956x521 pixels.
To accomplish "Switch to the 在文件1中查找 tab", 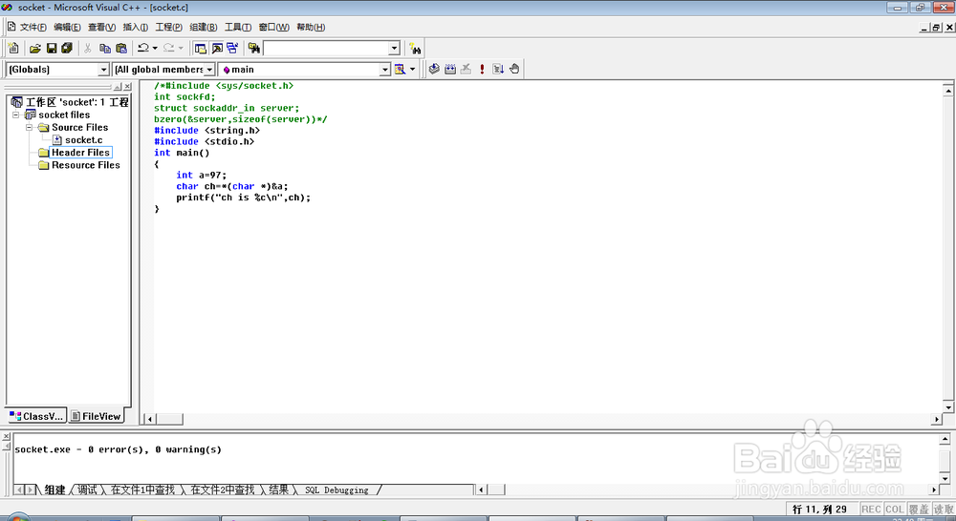I will click(142, 490).
